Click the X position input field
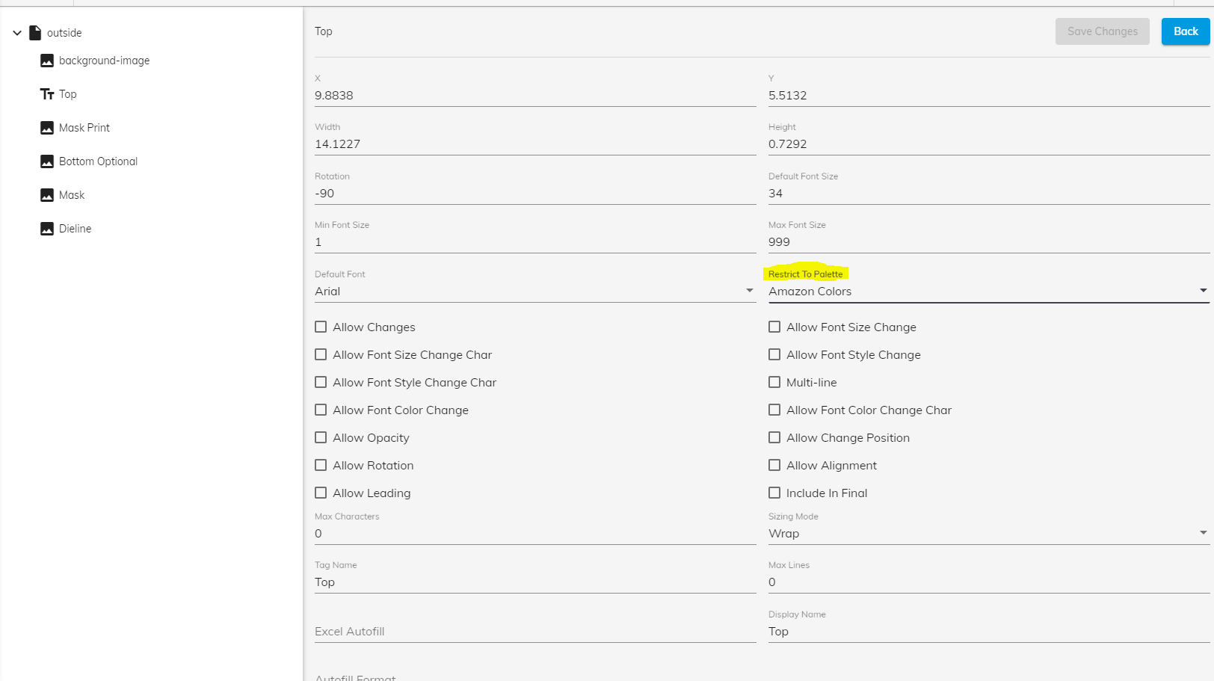 tap(535, 96)
